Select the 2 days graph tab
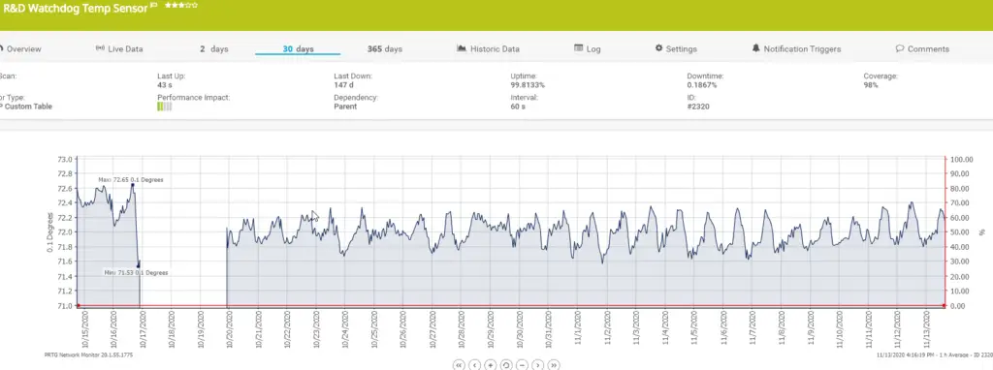This screenshot has width=993, height=370. coord(214,48)
